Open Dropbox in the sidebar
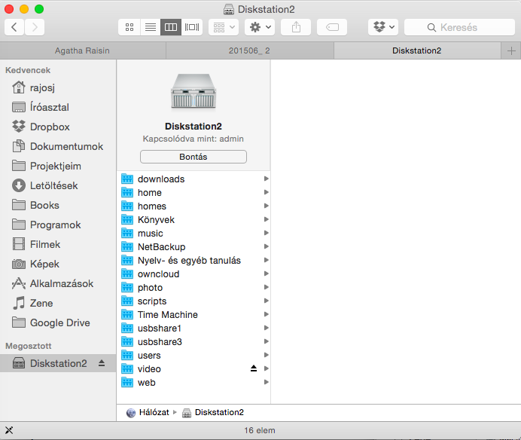This screenshot has width=521, height=440. [x=58, y=127]
